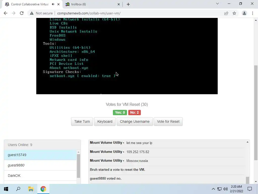Select netboot.xyz enabled: true entry
Image resolution: width=258 pixels, height=194 pixels.
click(x=82, y=76)
